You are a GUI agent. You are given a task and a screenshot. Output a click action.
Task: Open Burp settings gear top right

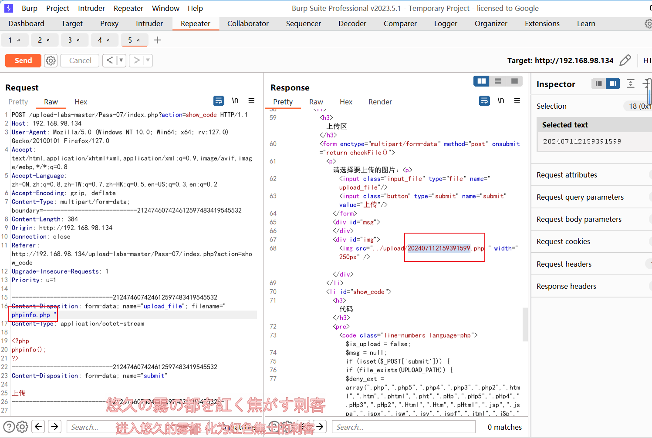[648, 23]
